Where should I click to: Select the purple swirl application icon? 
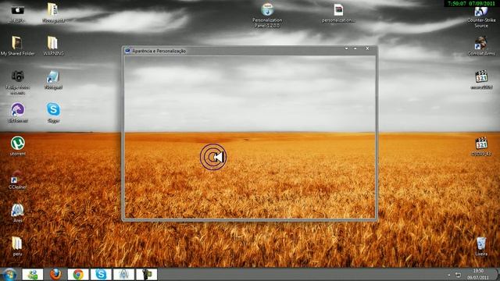[17, 109]
